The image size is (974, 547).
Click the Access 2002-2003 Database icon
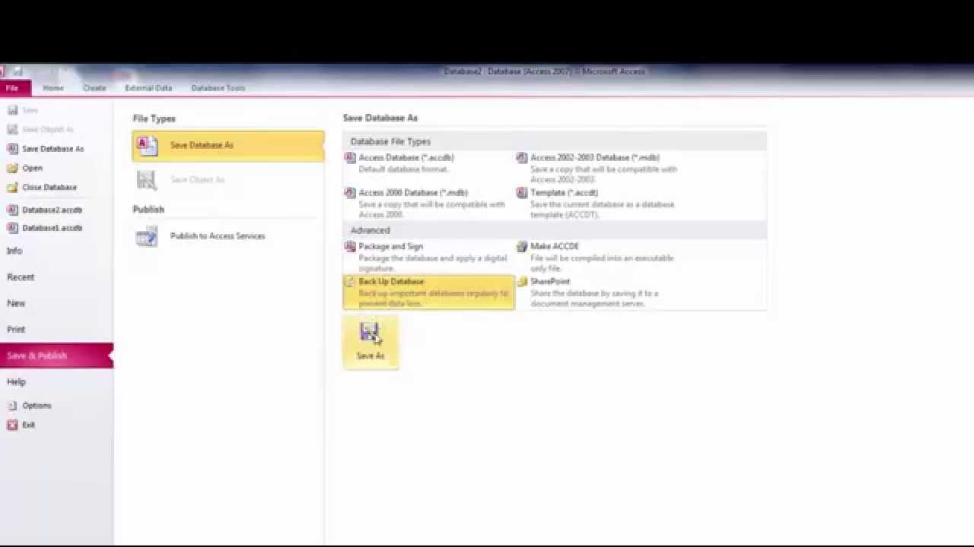click(521, 158)
